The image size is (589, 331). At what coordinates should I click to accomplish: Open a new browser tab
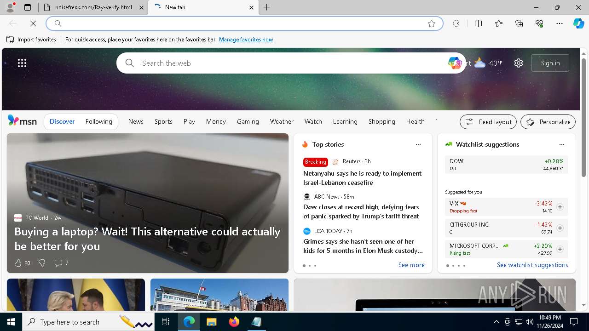coord(267,7)
